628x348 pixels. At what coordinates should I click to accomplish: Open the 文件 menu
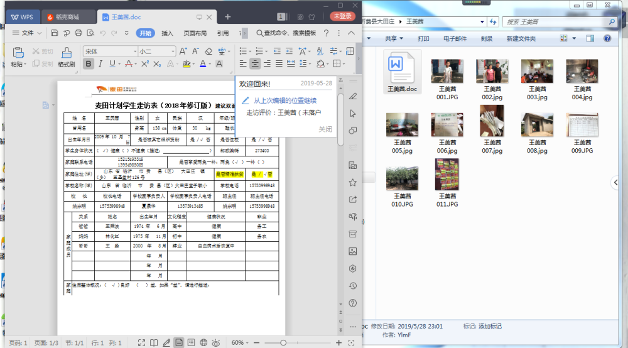coord(26,33)
